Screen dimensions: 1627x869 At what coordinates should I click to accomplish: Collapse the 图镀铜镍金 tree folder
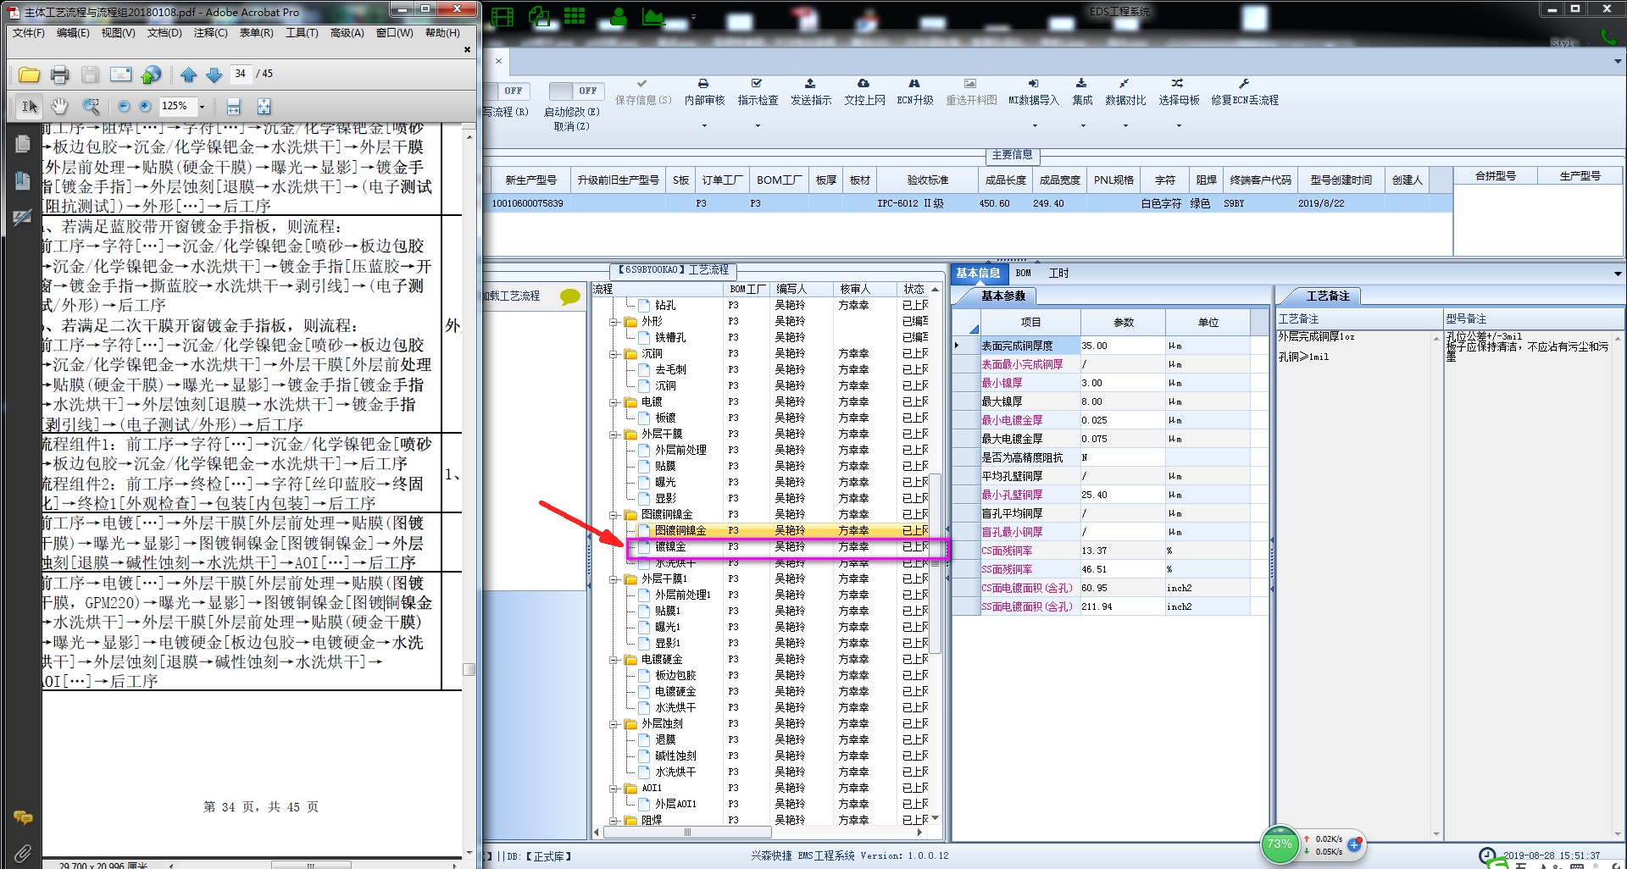click(x=614, y=515)
